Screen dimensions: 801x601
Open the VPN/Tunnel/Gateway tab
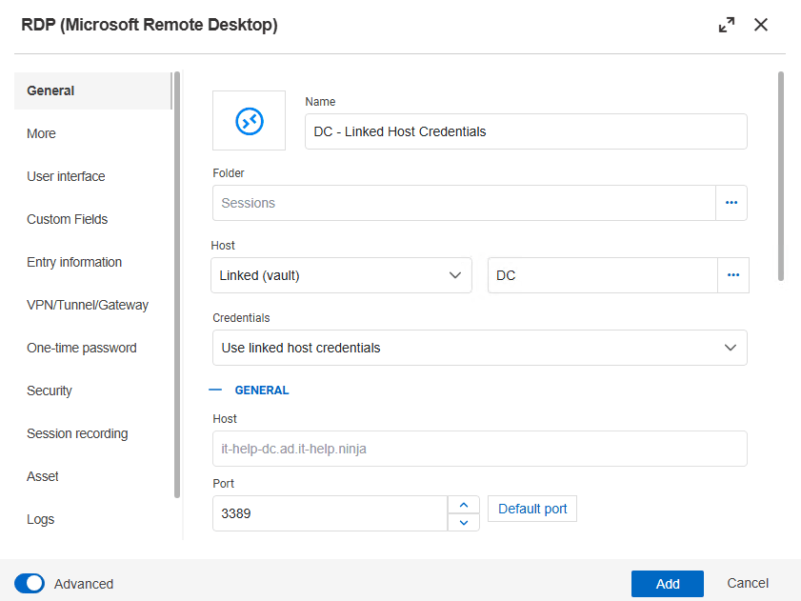coord(88,305)
